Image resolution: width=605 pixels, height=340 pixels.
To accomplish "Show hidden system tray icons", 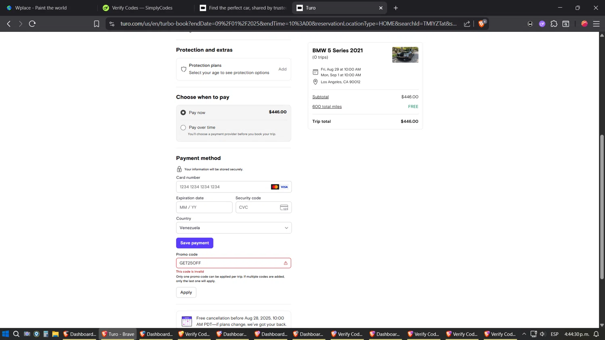I will tap(524, 334).
